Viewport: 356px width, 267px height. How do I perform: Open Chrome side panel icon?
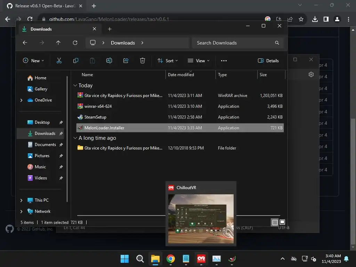[326, 19]
